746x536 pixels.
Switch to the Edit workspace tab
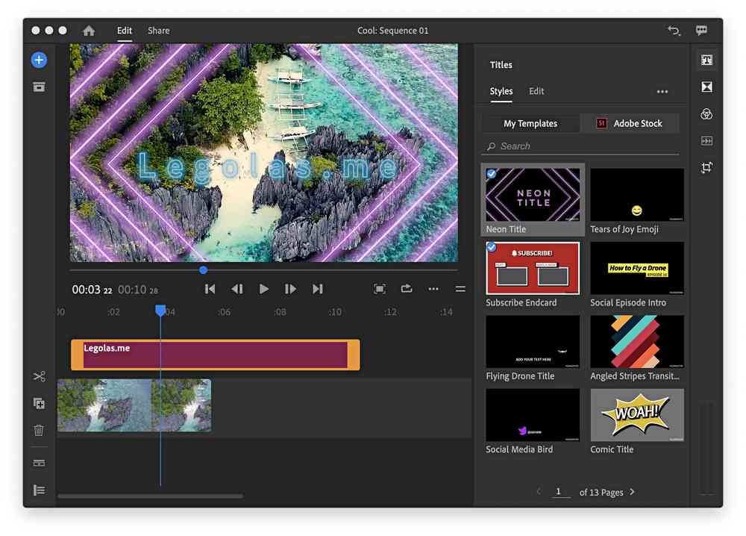pos(124,31)
